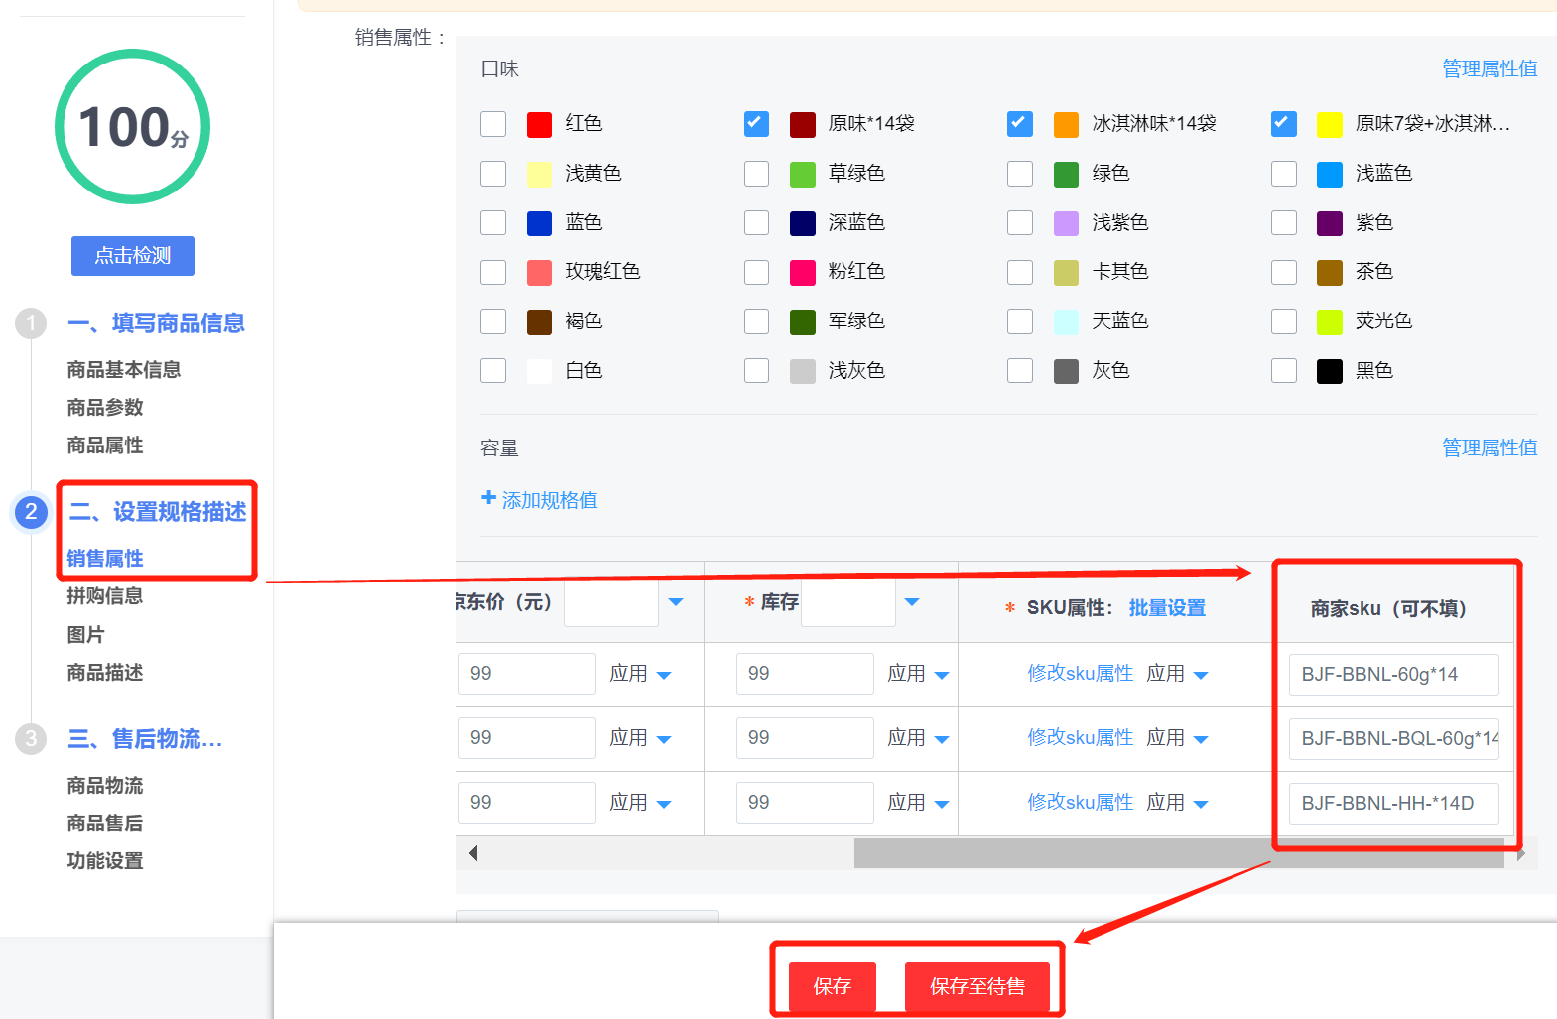Click the 浅蓝色 color swatch
Screen dimensions: 1557x1019
1329,174
